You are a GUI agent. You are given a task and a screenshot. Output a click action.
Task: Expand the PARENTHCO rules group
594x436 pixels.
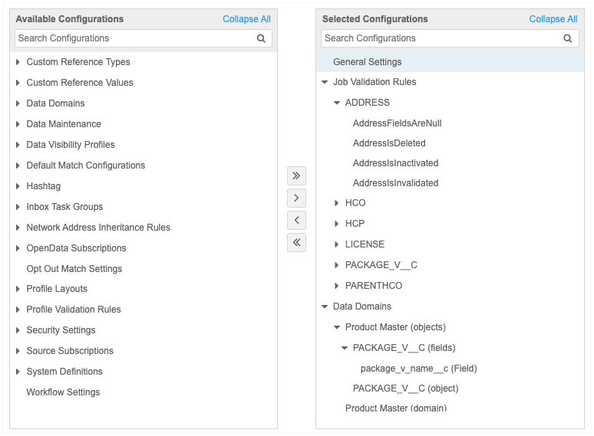point(337,286)
